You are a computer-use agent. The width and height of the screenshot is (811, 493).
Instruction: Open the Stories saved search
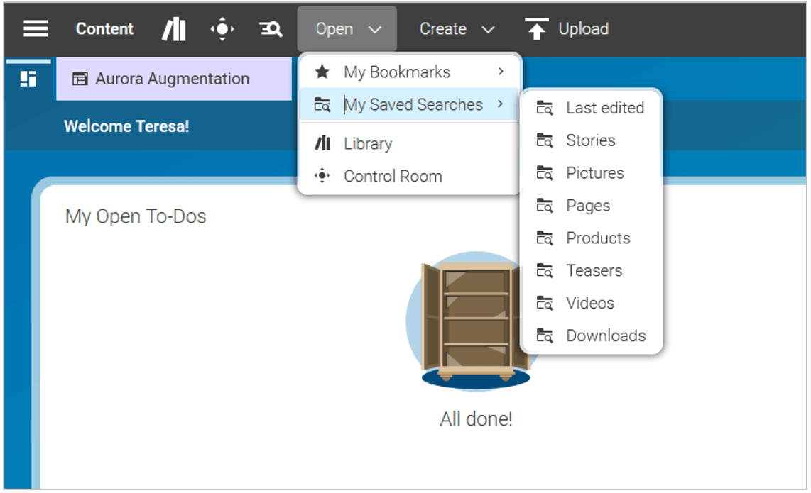pos(590,140)
